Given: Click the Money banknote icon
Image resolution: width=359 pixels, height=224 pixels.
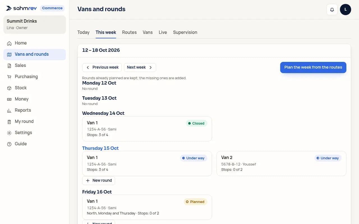Looking at the screenshot, I should (x=9, y=99).
